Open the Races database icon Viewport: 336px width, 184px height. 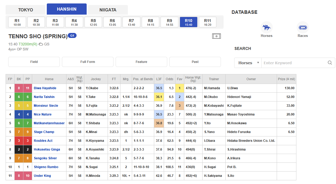pyautogui.click(x=303, y=27)
